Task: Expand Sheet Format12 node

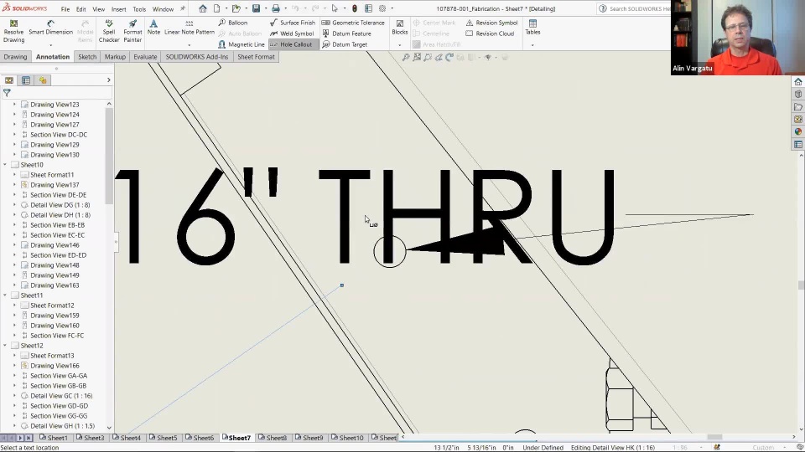Action: tap(14, 305)
